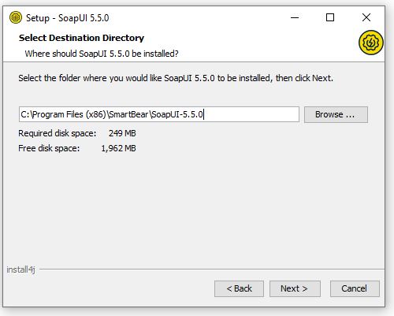Click the 'Setup - SoapUI 5.5.0' title text
This screenshot has width=394, height=316.
pos(68,18)
